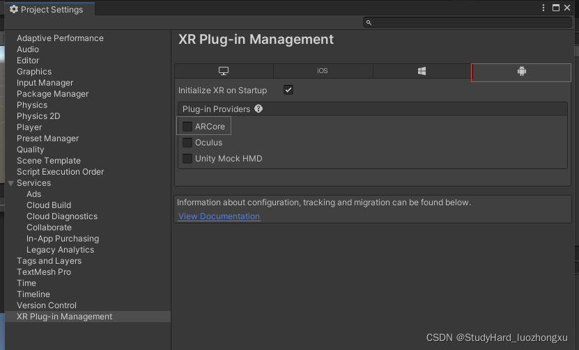Viewport: 579px width, 350px height.
Task: Close the Project Settings window
Action: 567,8
